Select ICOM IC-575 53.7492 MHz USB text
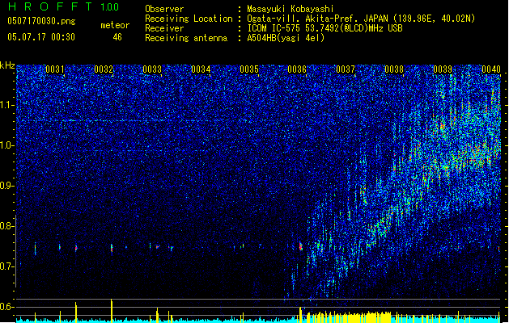 tap(324, 28)
